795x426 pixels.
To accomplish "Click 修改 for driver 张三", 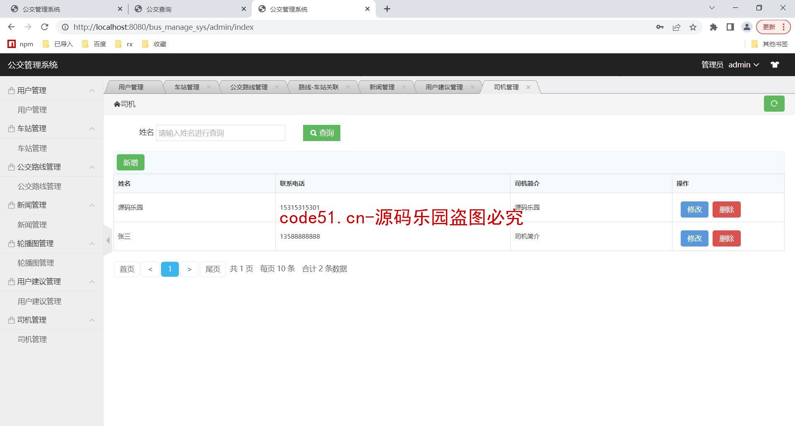I will [x=694, y=238].
